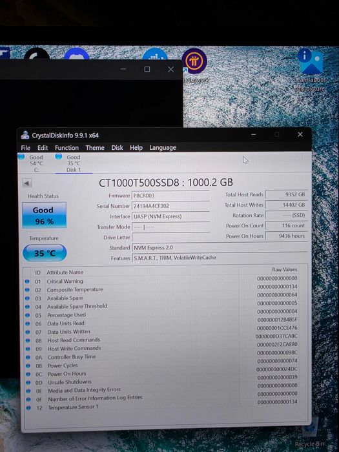Open the Recycle Bin desktop icon
This screenshot has height=452, width=339.
click(x=310, y=433)
